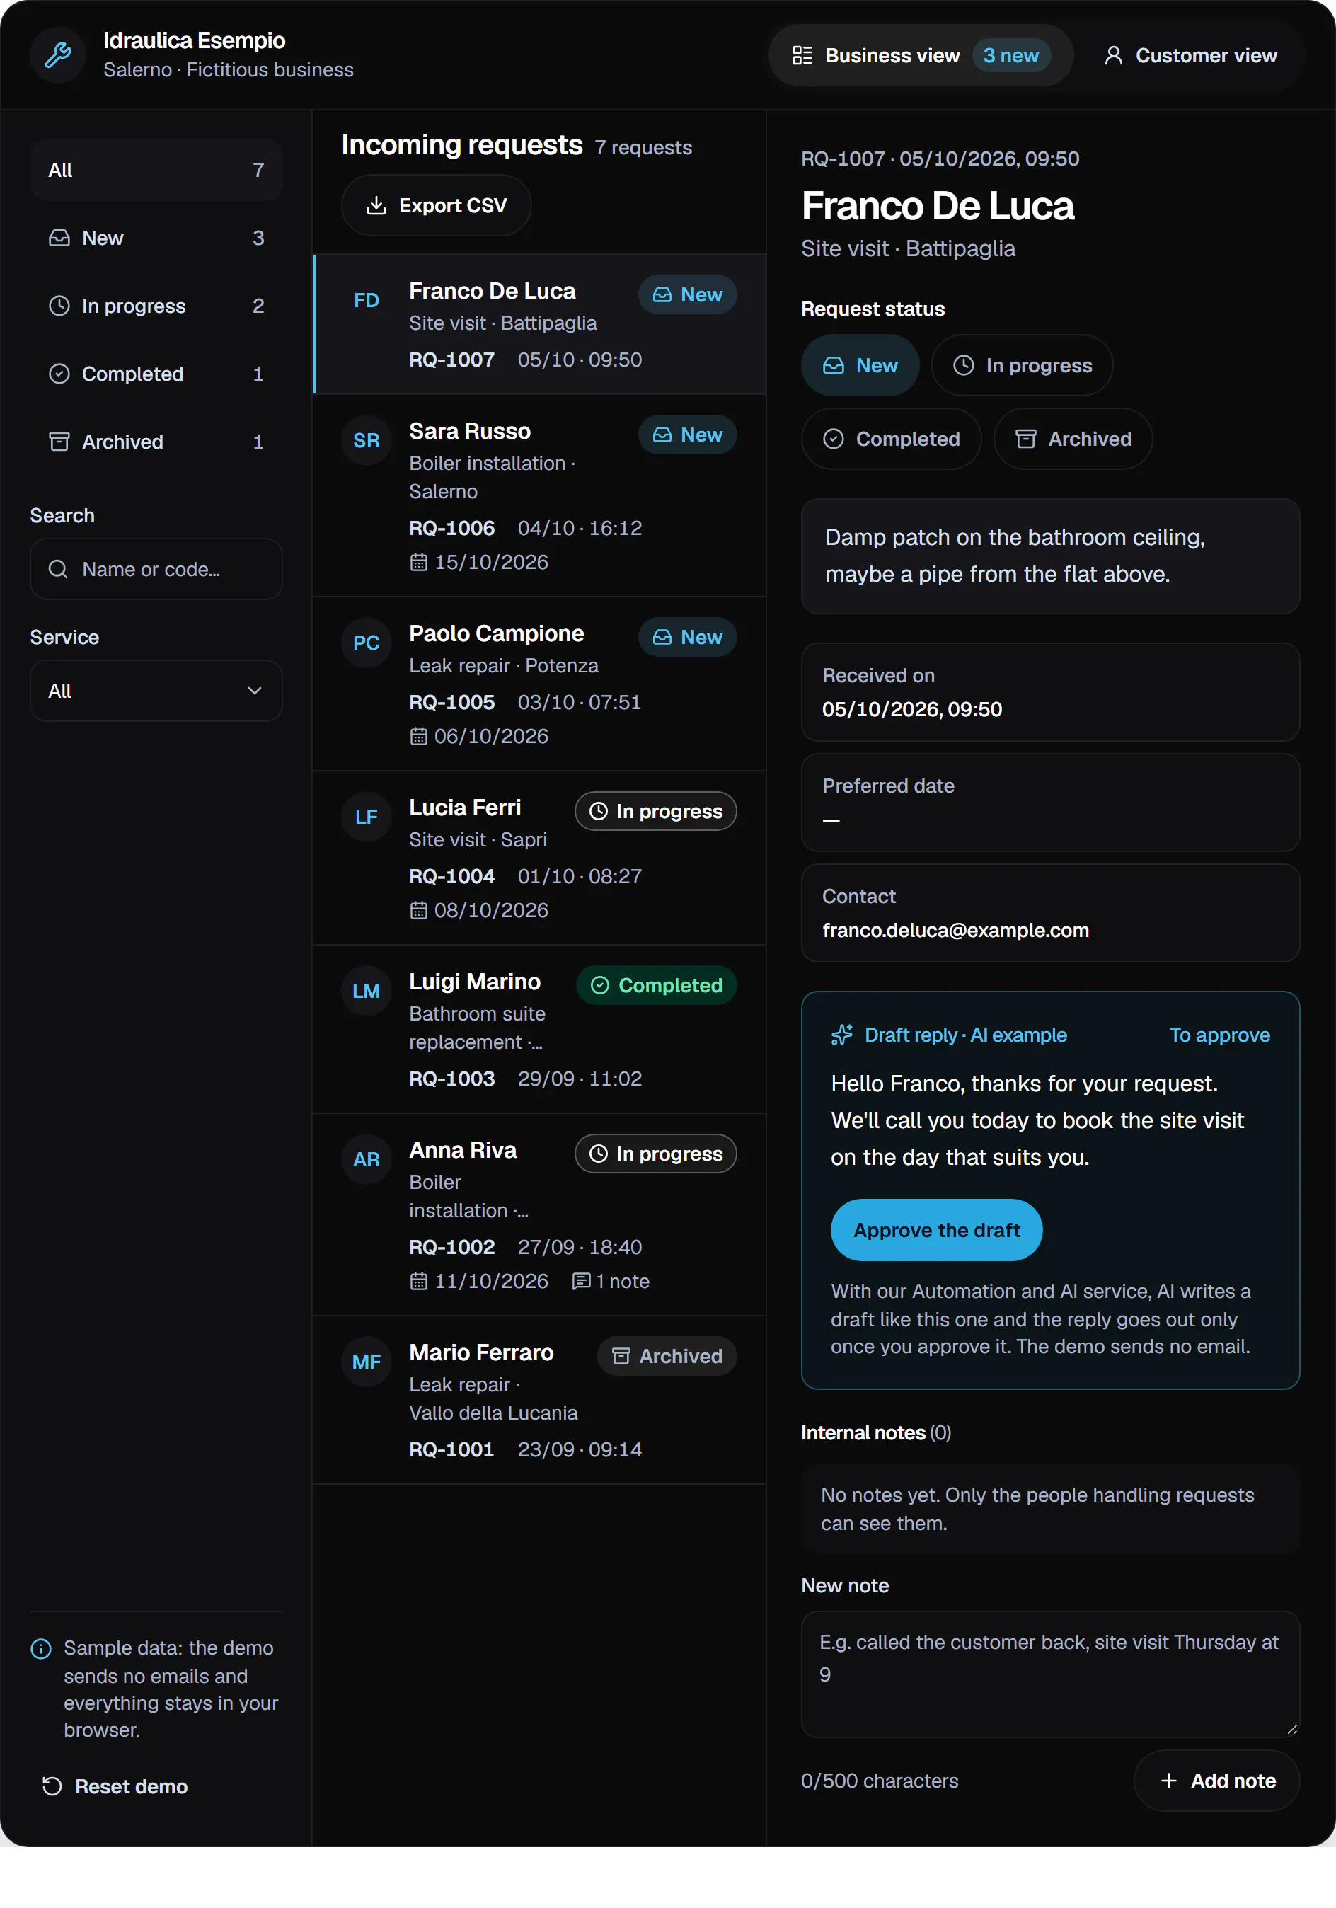Click the calendar icon next to 06/10/2026
This screenshot has height=1908, width=1336.
pos(419,736)
